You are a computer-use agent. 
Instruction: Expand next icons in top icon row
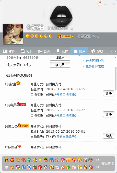(98, 160)
